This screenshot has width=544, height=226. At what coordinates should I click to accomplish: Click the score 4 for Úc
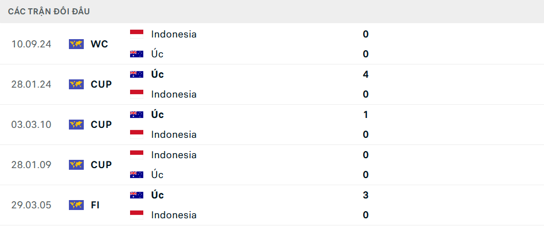[x=365, y=74]
